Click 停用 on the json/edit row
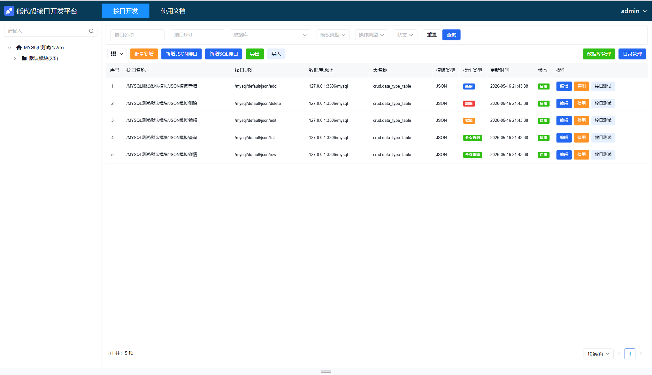652x375 pixels. coord(581,121)
